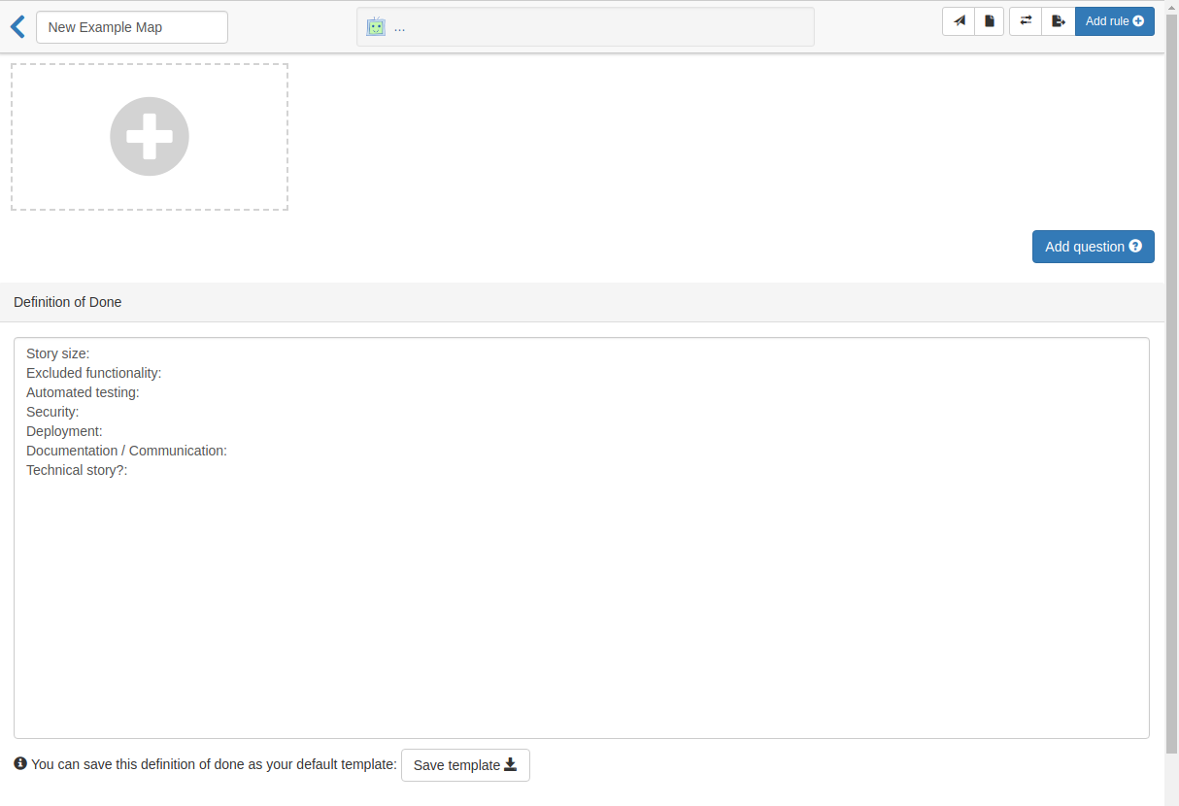Click the "Technical story?:" line
This screenshot has height=806, width=1179.
tap(78, 470)
